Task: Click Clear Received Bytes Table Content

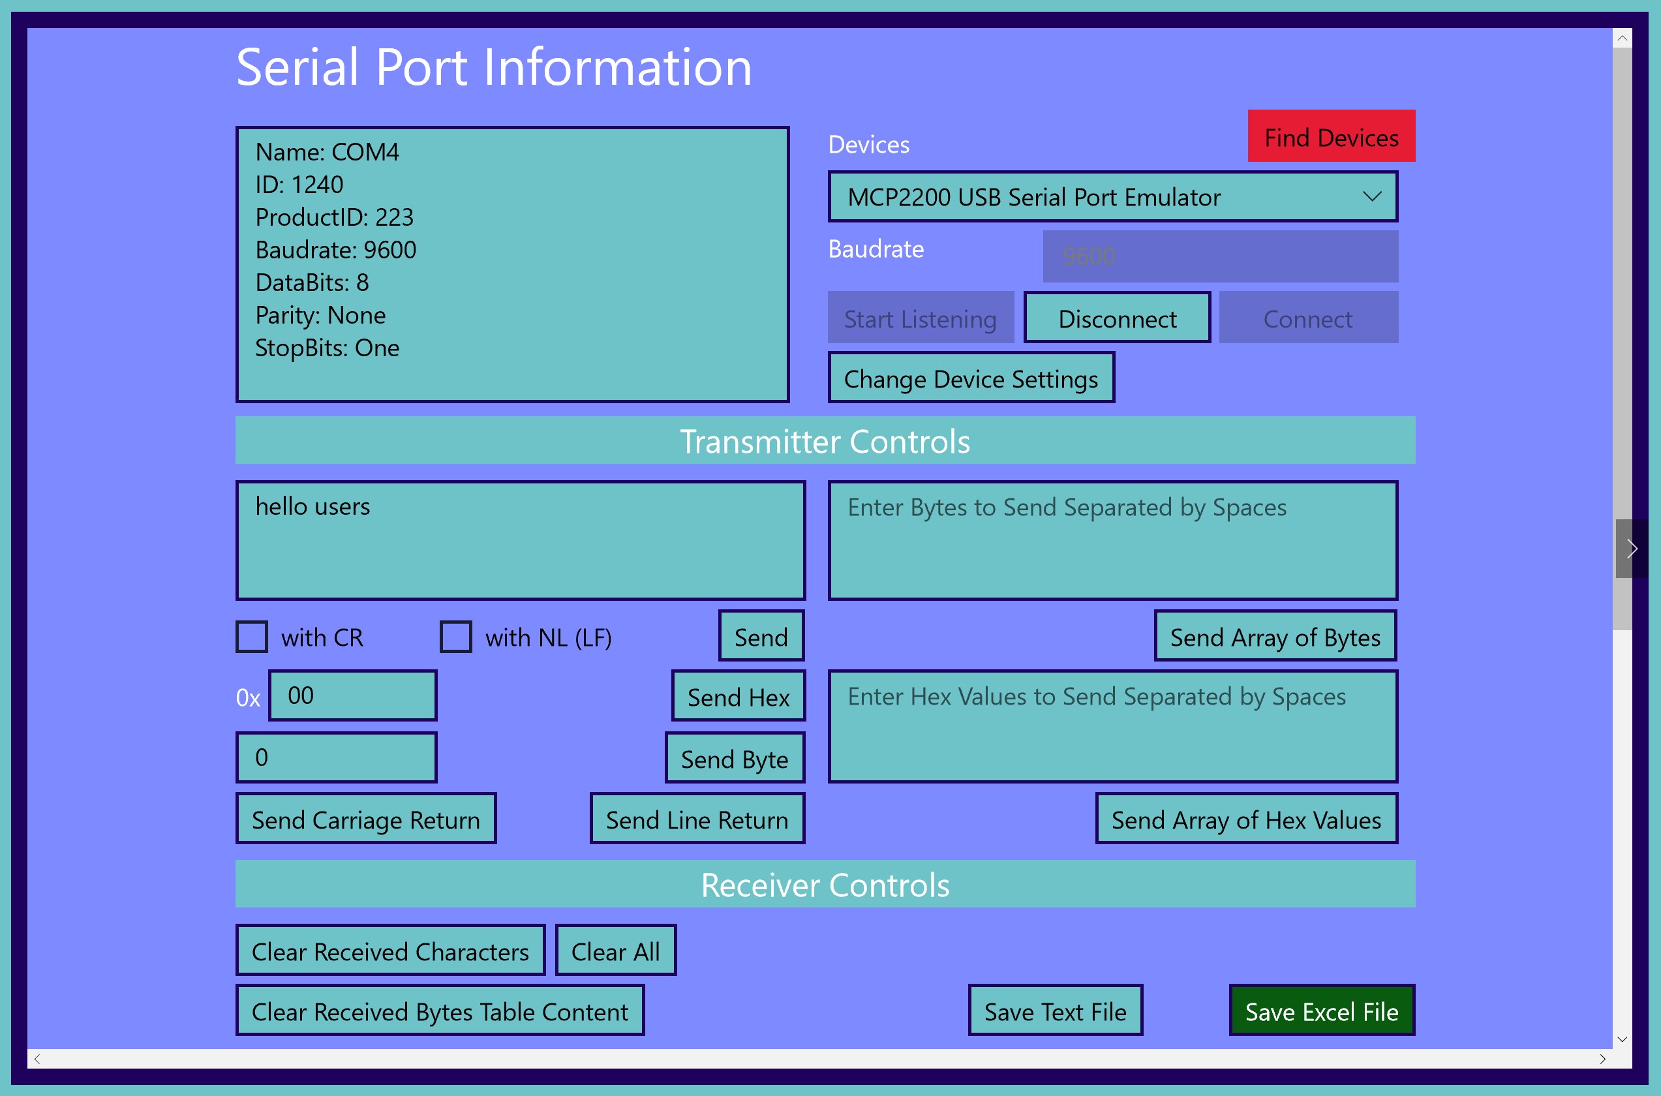Action: coord(440,1011)
